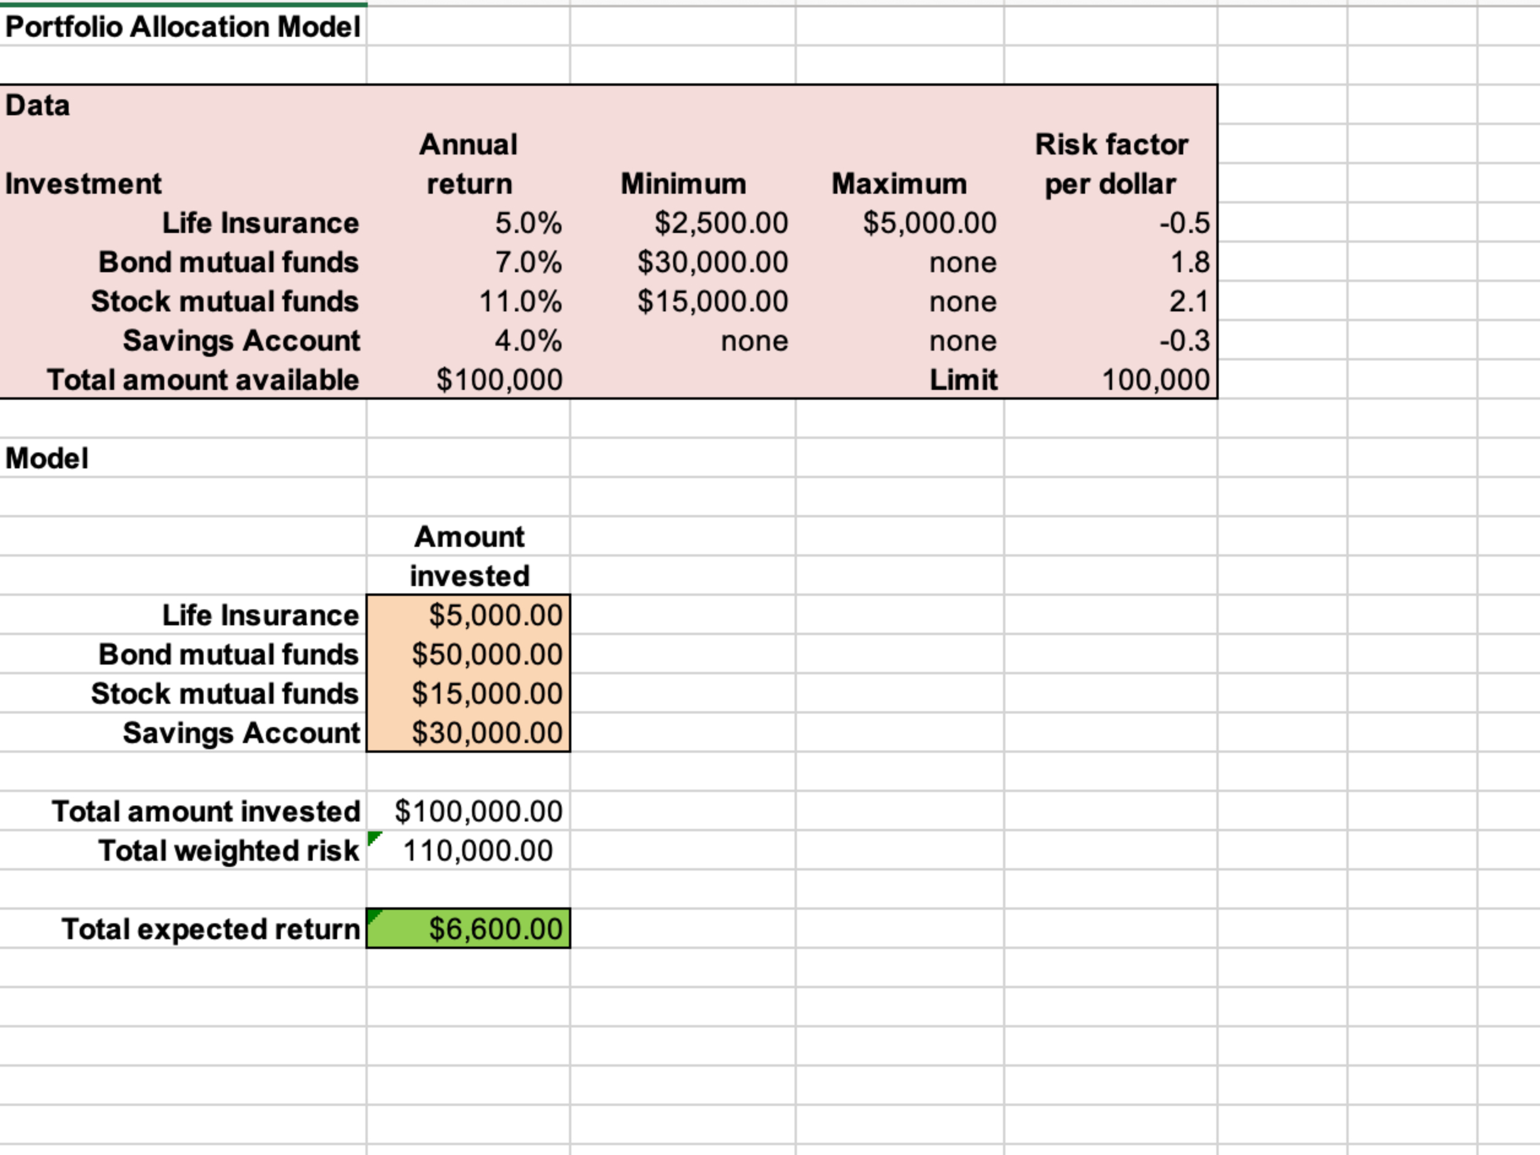
Task: Select the $15,000.00 minimum cell
Action: 683,302
